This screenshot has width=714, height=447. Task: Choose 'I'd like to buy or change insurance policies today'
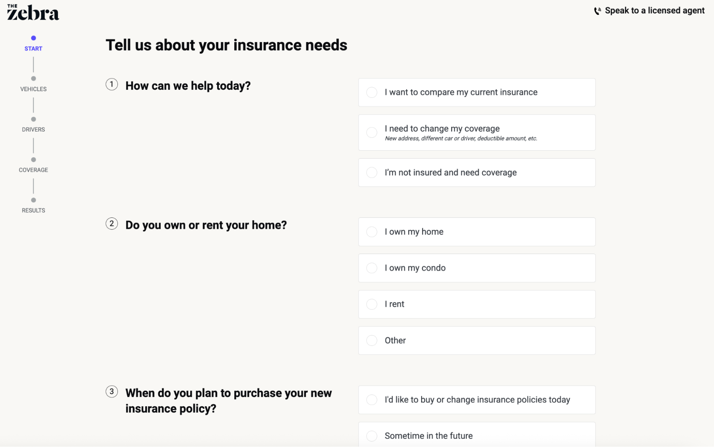(x=477, y=400)
